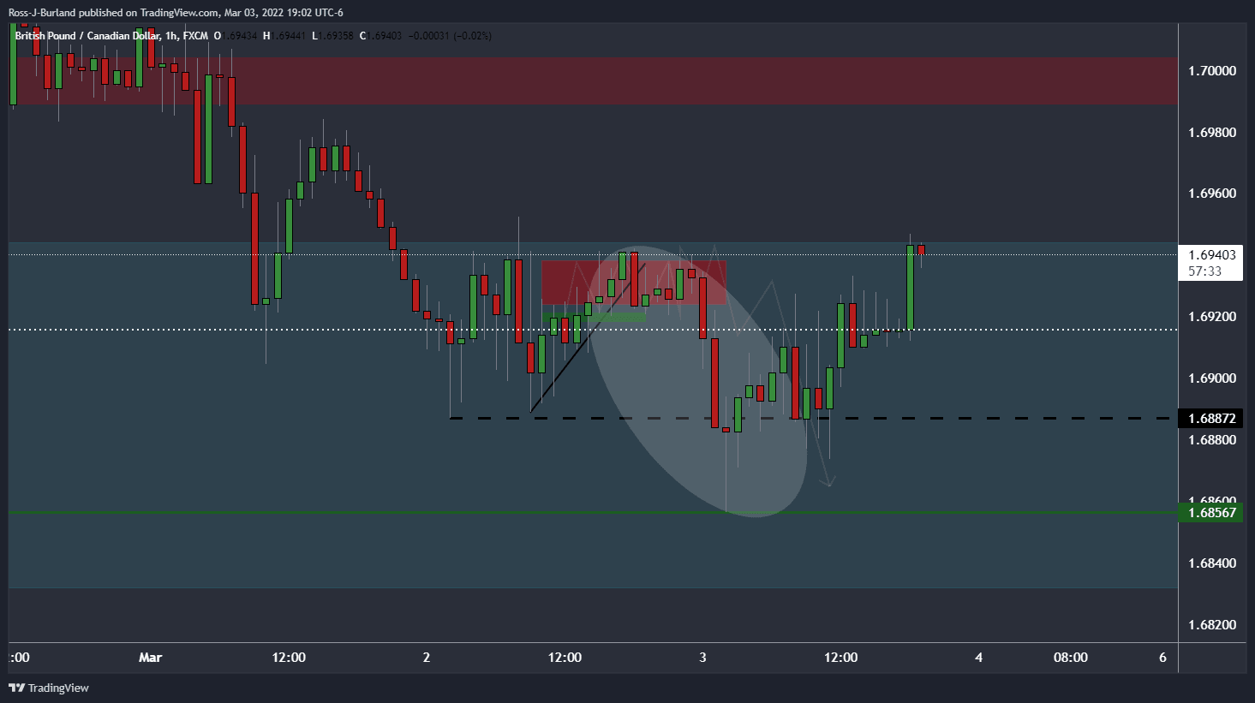The image size is (1255, 703).
Task: Click the time axis date label '6'
Action: [x=1162, y=658]
